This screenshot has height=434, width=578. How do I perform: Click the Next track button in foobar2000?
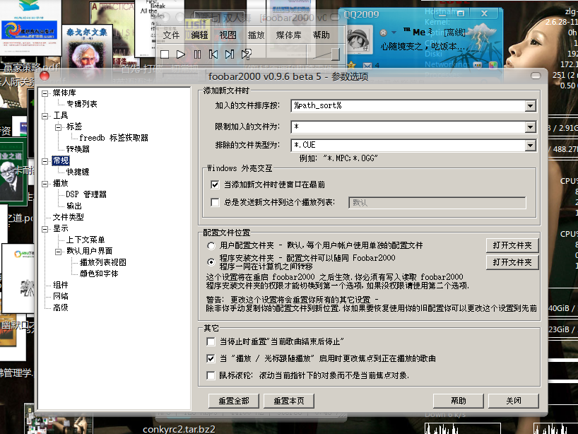(229, 54)
